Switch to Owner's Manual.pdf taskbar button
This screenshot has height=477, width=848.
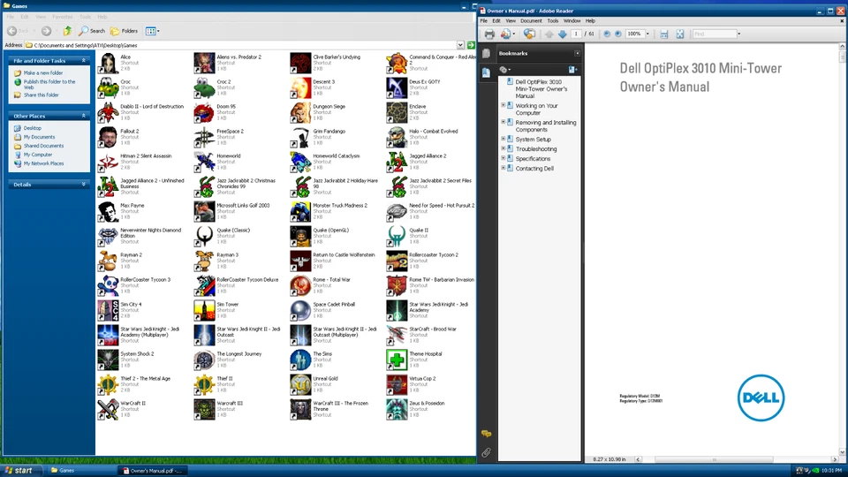(x=153, y=471)
